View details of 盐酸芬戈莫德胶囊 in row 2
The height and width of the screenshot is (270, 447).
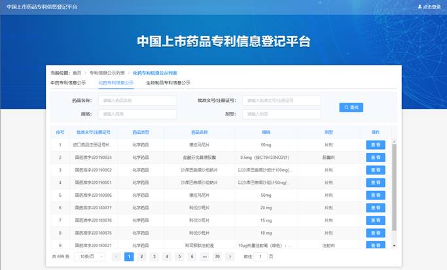(375, 157)
